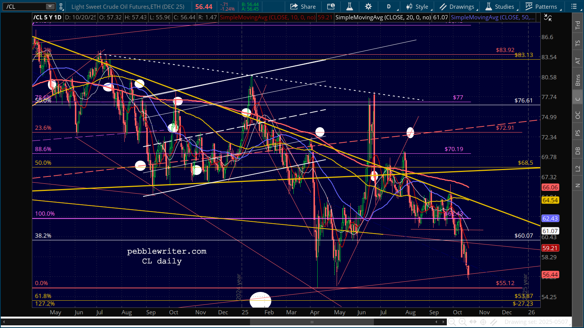This screenshot has height=328, width=584.
Task: Select the C sidebar tab
Action: click(x=578, y=99)
